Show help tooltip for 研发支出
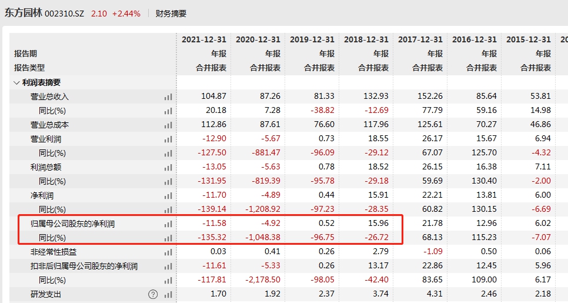Image resolution: width=568 pixels, height=303 pixels. coord(153,294)
